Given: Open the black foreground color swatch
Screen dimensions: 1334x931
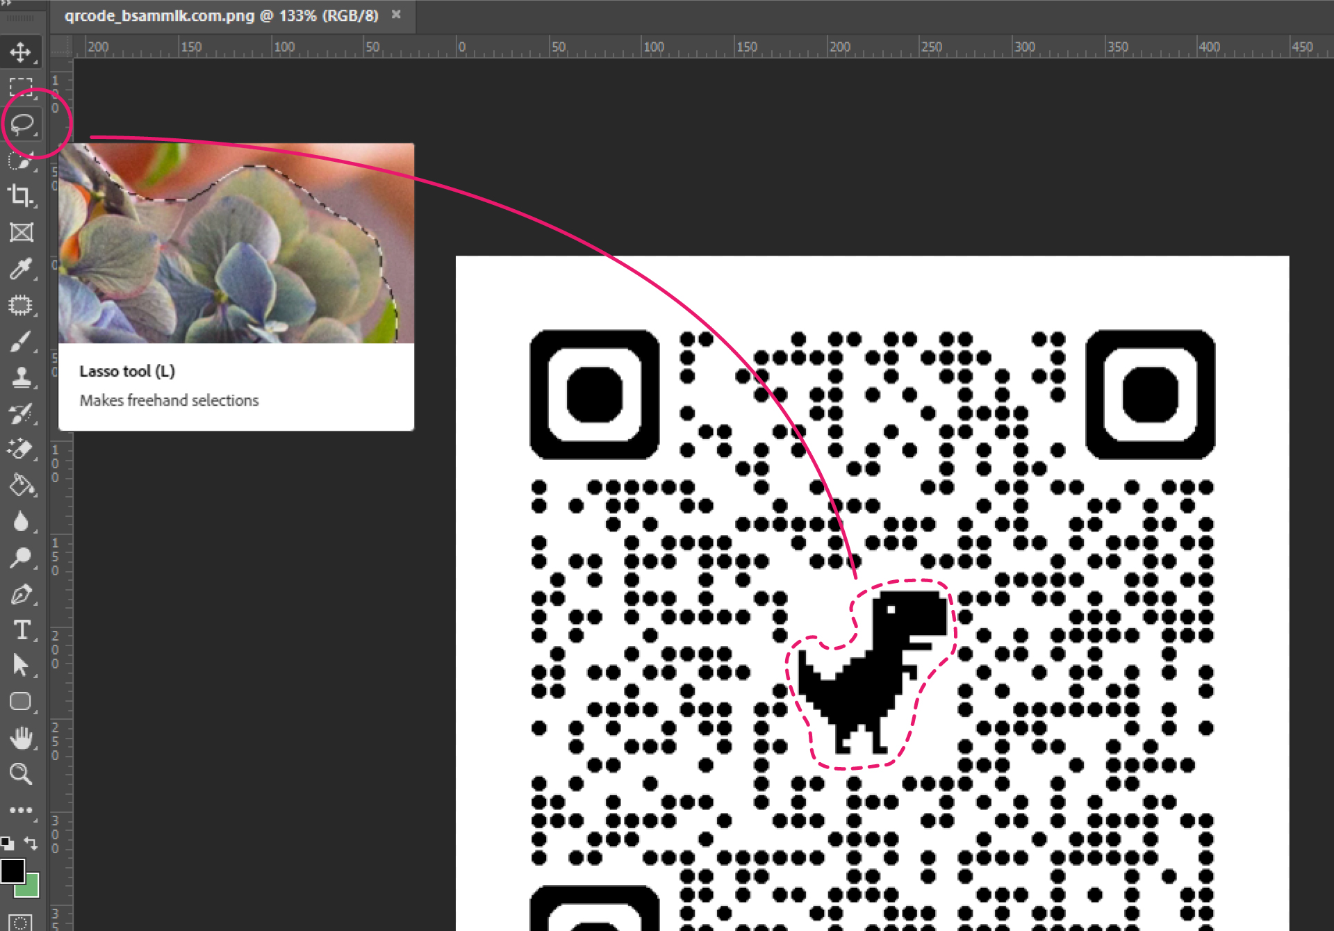Looking at the screenshot, I should coord(11,870).
